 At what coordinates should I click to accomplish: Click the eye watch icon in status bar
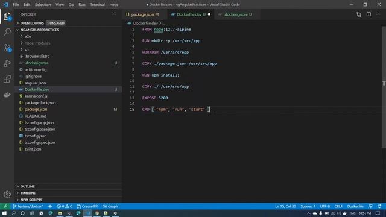(50, 206)
